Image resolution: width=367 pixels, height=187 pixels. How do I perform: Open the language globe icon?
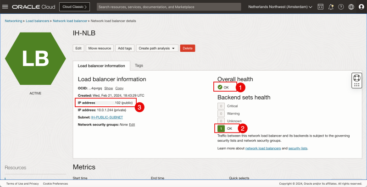pyautogui.click(x=351, y=7)
